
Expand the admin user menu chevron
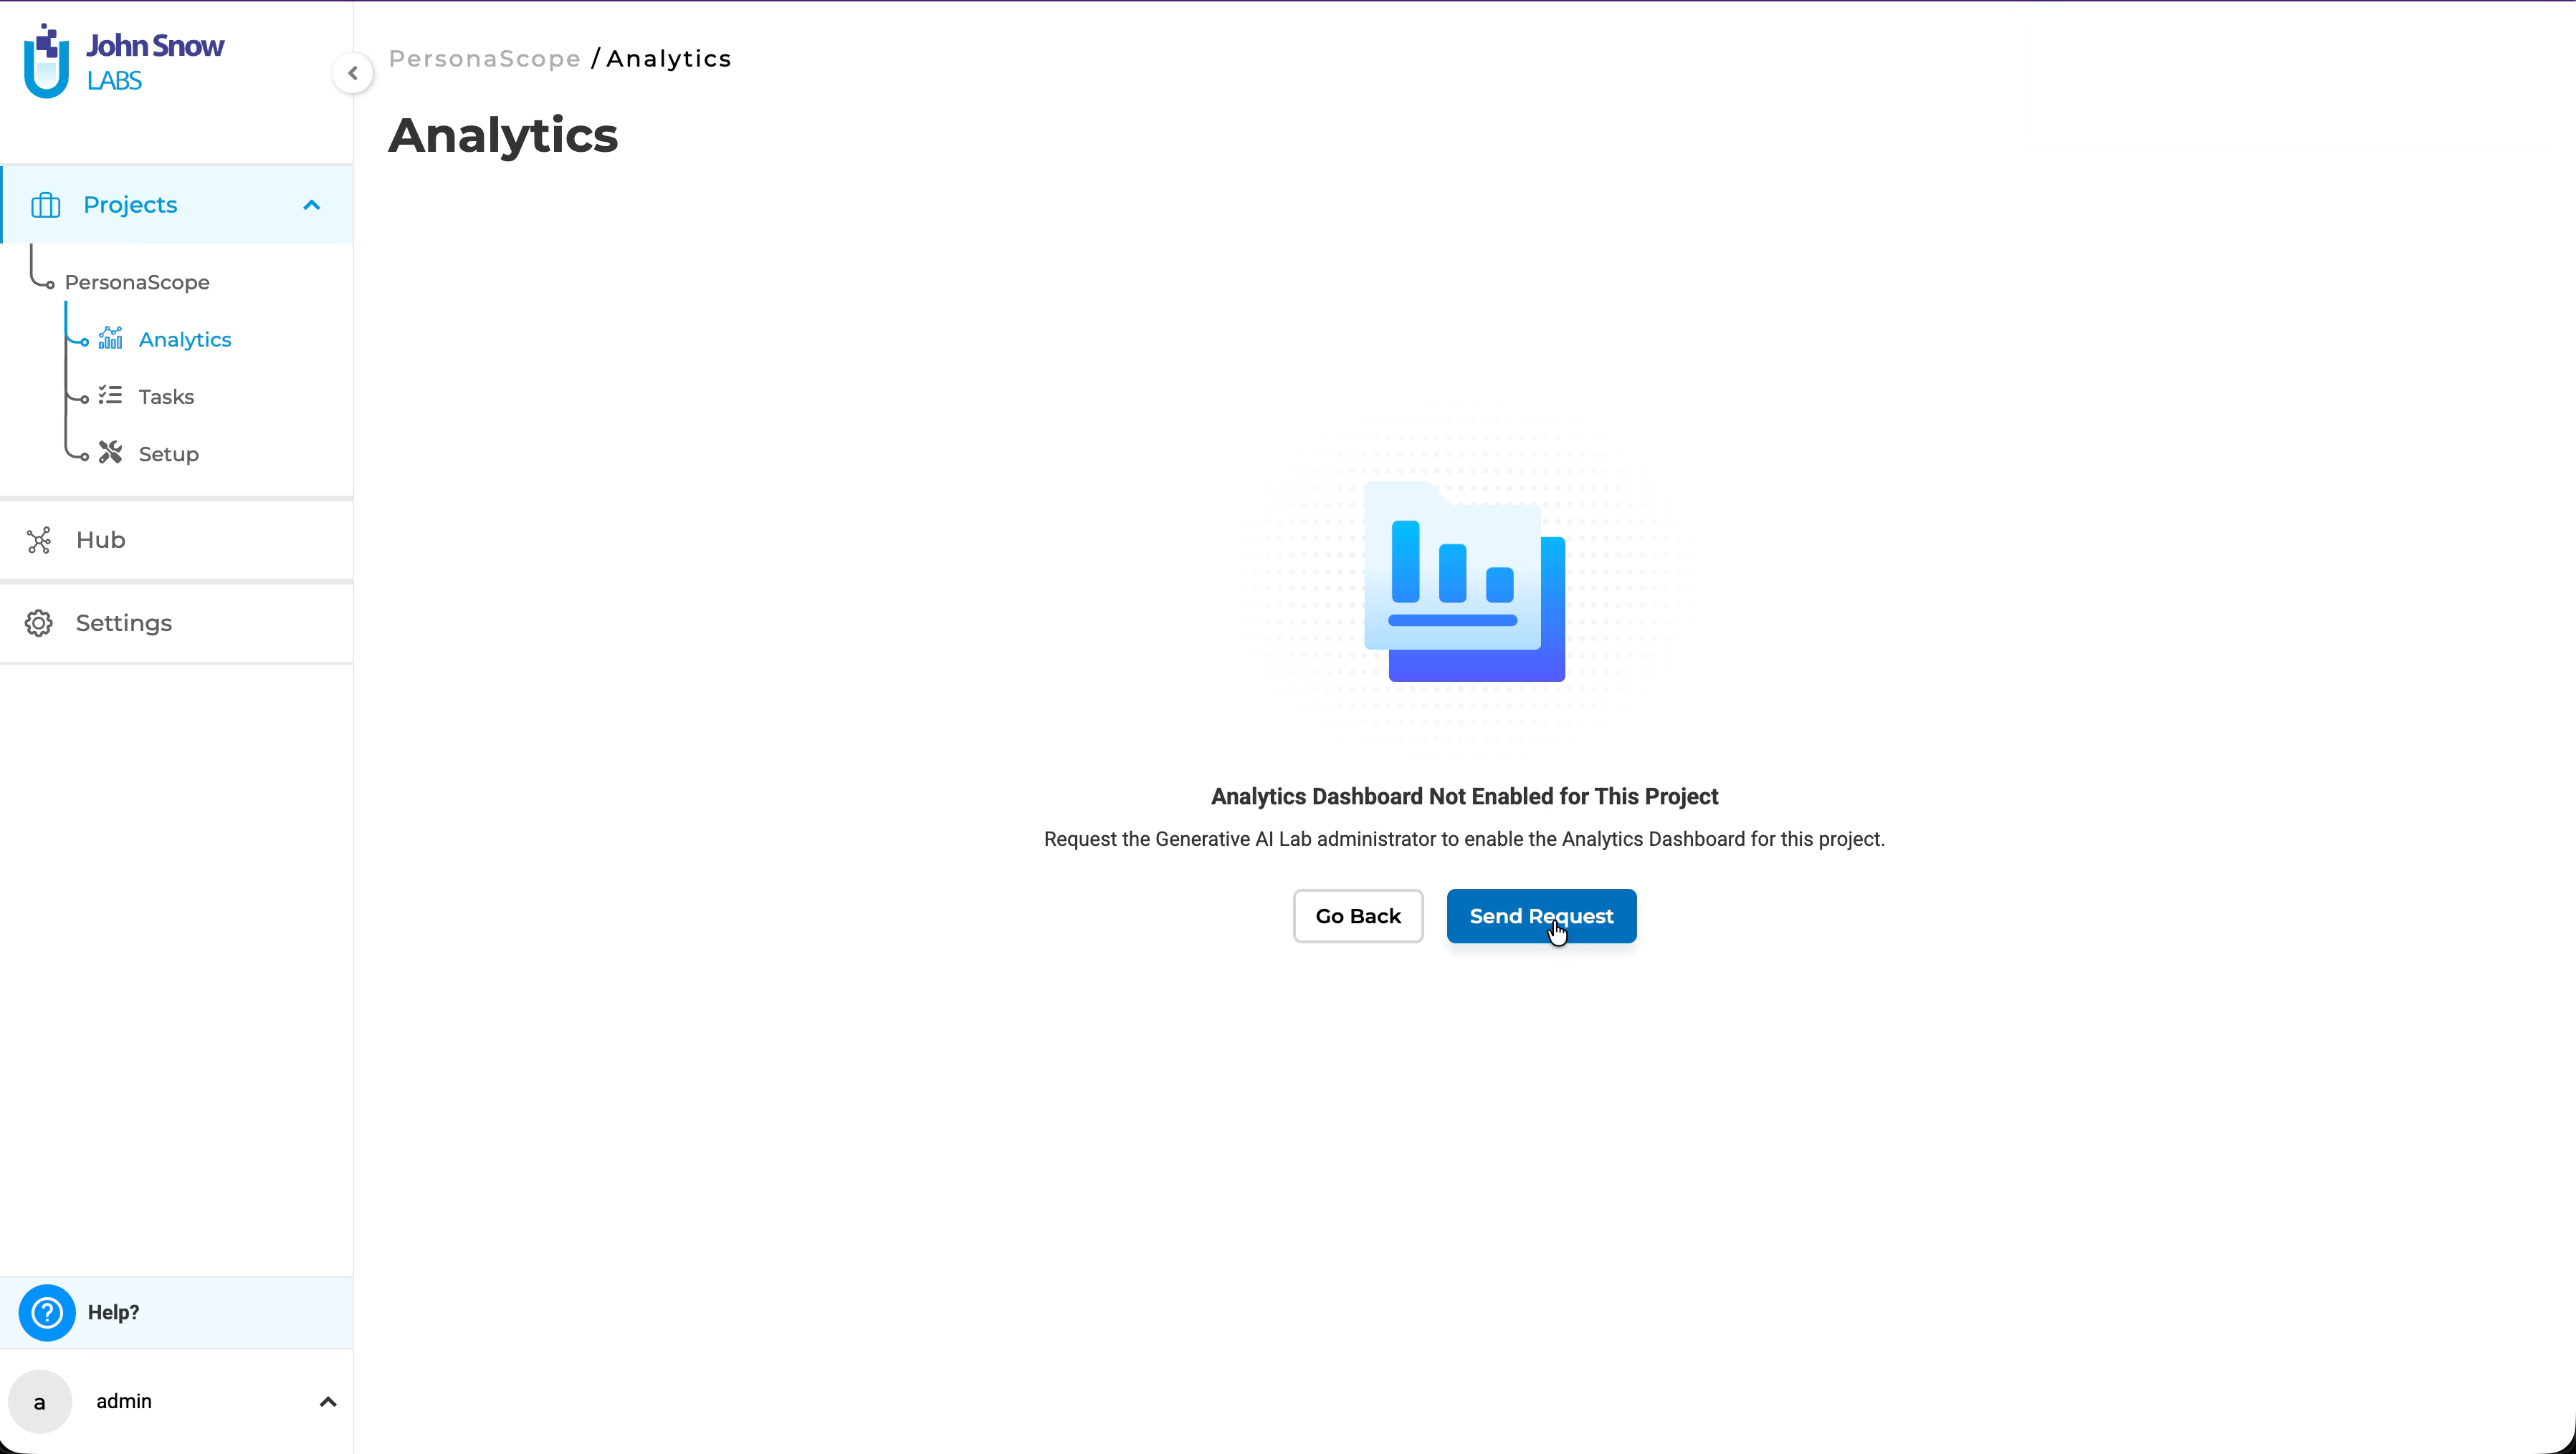tap(327, 1402)
